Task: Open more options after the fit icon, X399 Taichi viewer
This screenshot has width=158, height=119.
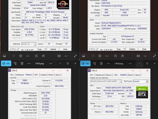Action: click(x=145, y=56)
